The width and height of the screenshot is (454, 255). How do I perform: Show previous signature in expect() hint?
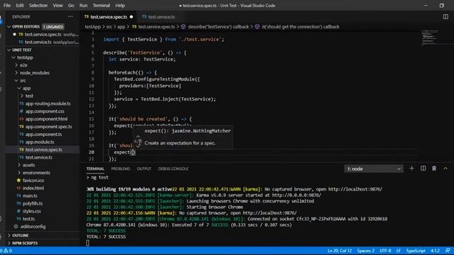point(138,137)
